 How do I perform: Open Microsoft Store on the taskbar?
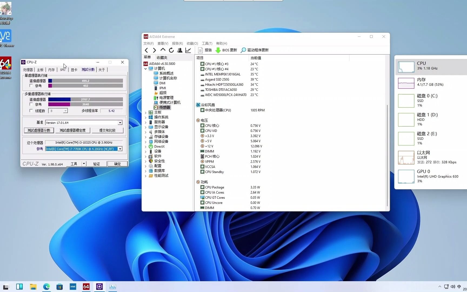(60, 287)
